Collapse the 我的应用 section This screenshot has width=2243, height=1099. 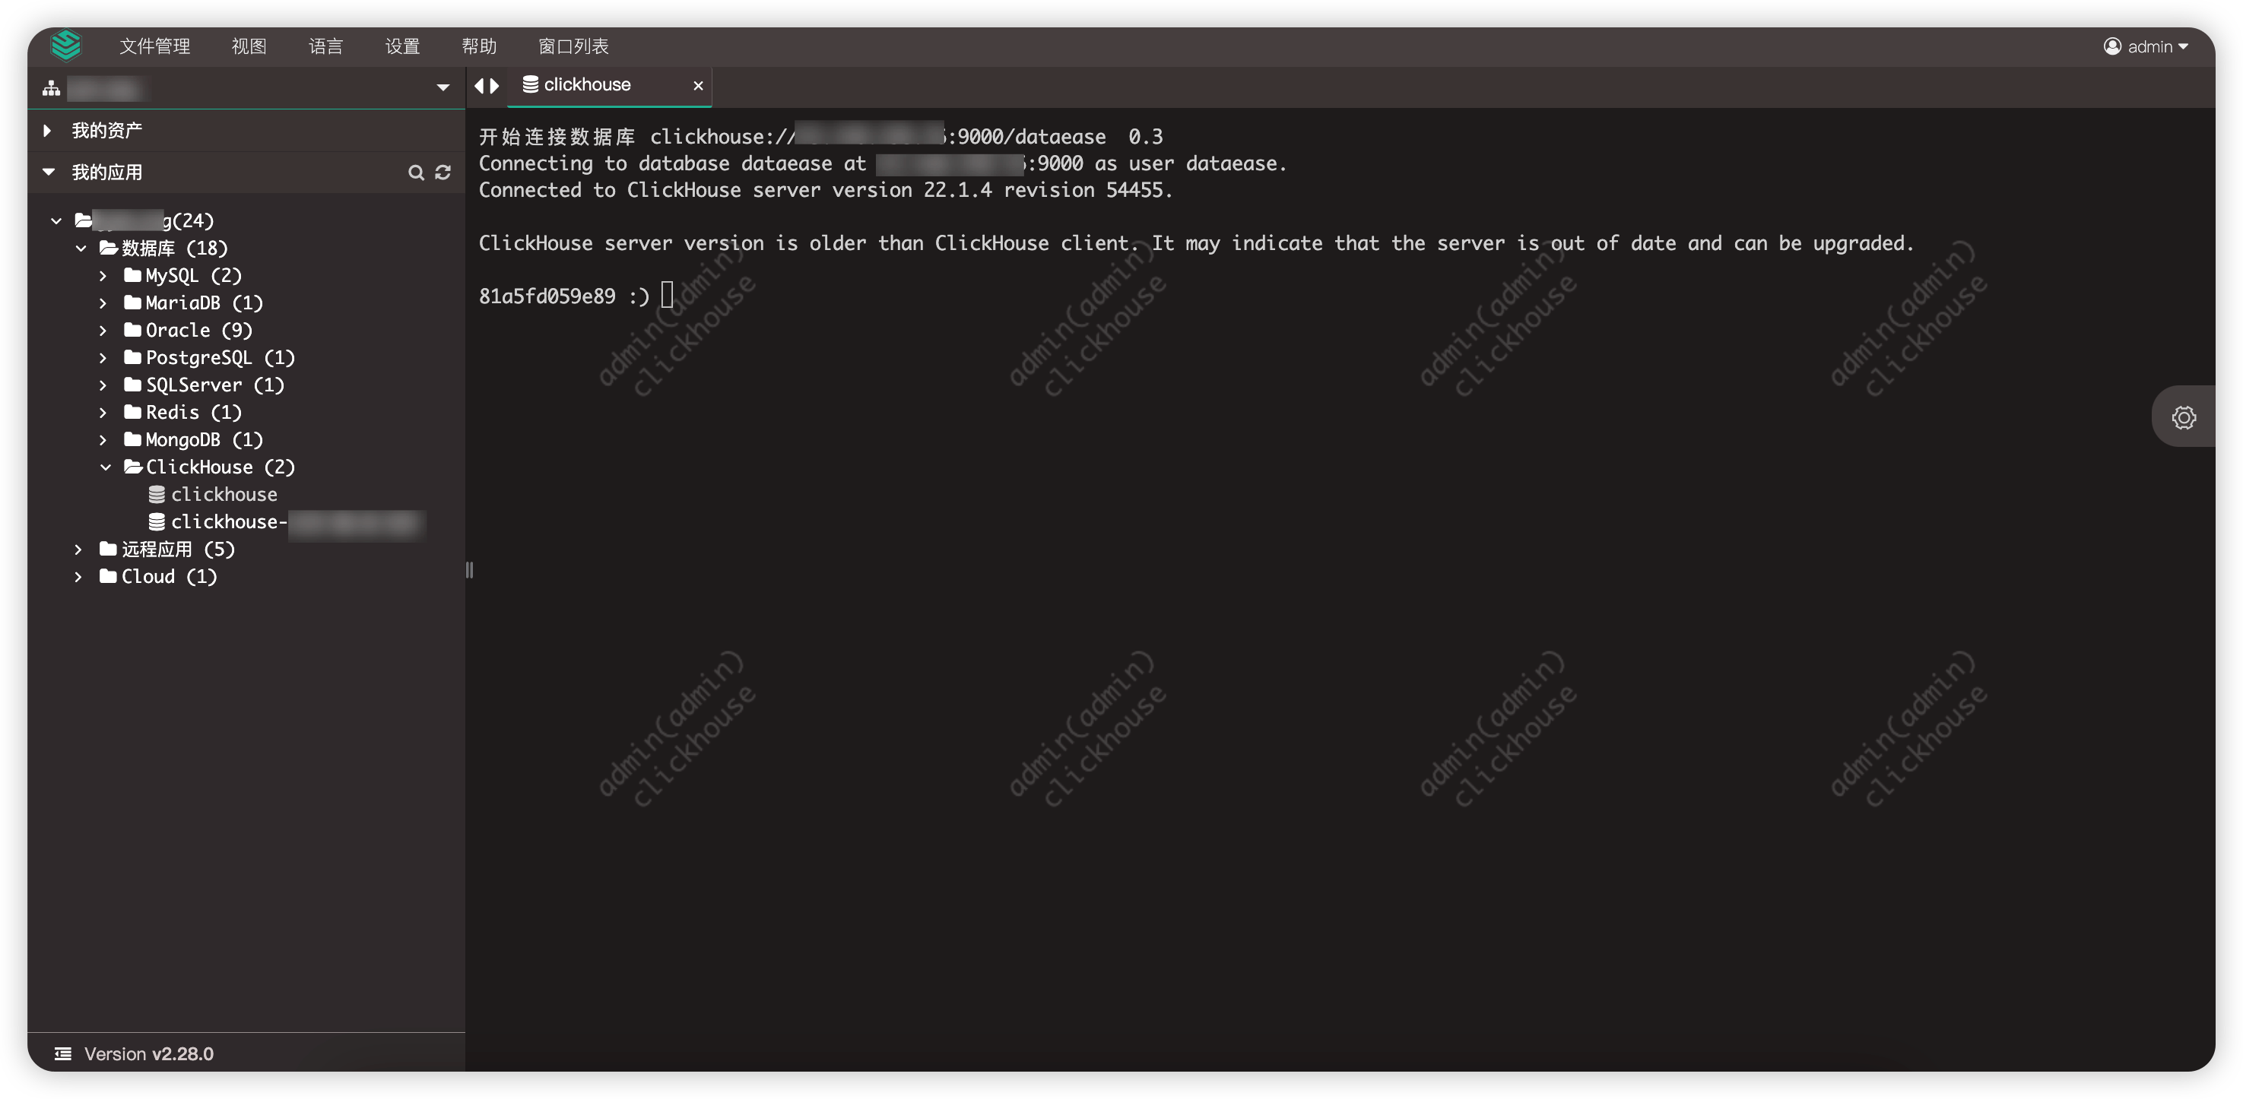49,172
